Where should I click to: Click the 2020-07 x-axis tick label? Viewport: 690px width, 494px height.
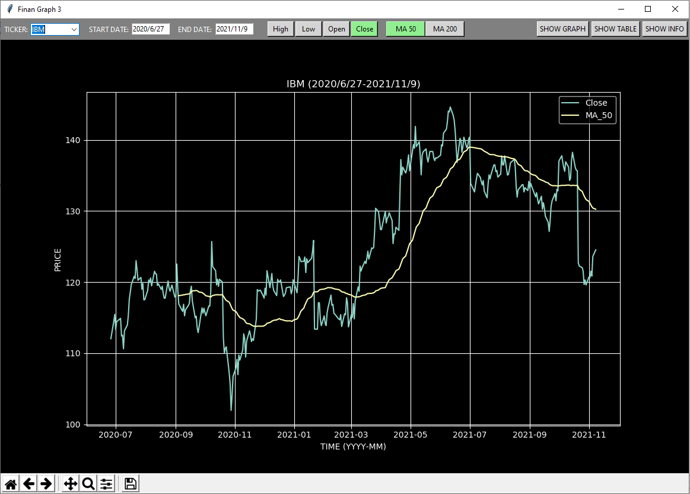(115, 435)
